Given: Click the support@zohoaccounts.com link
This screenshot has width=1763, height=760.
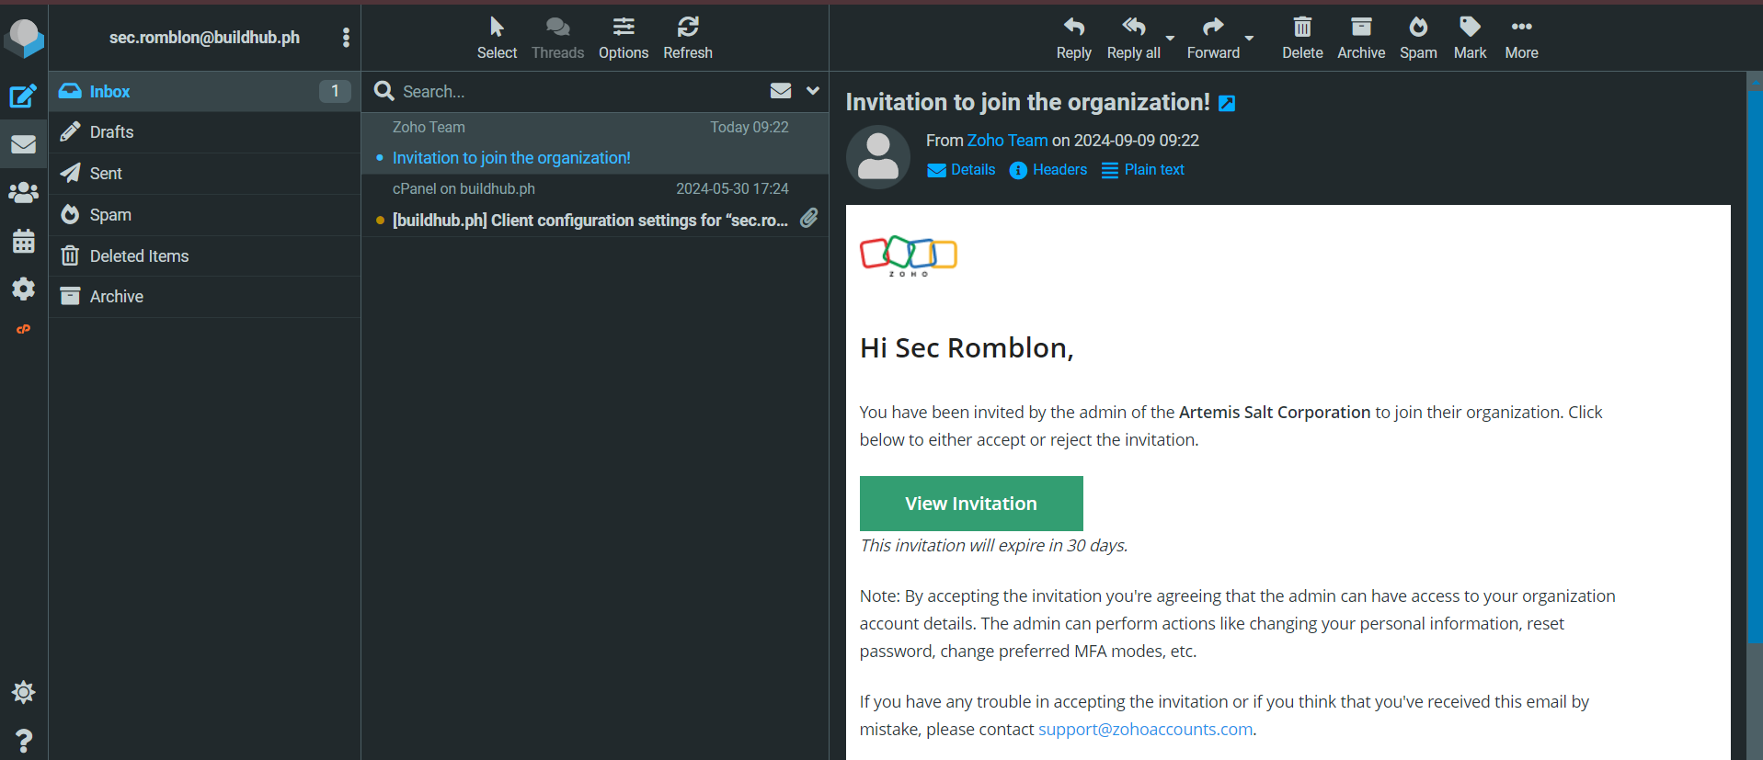Looking at the screenshot, I should [x=1145, y=730].
